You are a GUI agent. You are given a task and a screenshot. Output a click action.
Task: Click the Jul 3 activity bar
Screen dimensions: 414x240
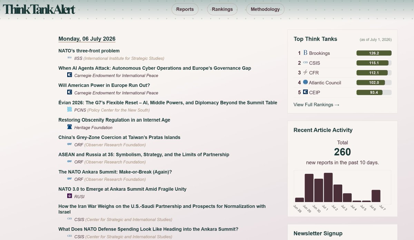(x=347, y=198)
